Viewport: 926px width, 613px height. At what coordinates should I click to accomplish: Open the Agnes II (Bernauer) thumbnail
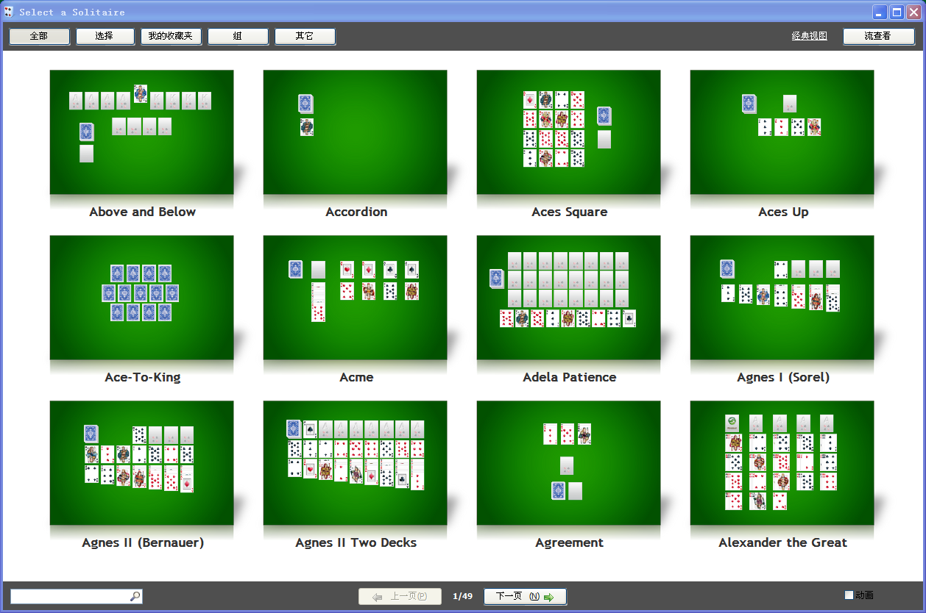tap(141, 463)
